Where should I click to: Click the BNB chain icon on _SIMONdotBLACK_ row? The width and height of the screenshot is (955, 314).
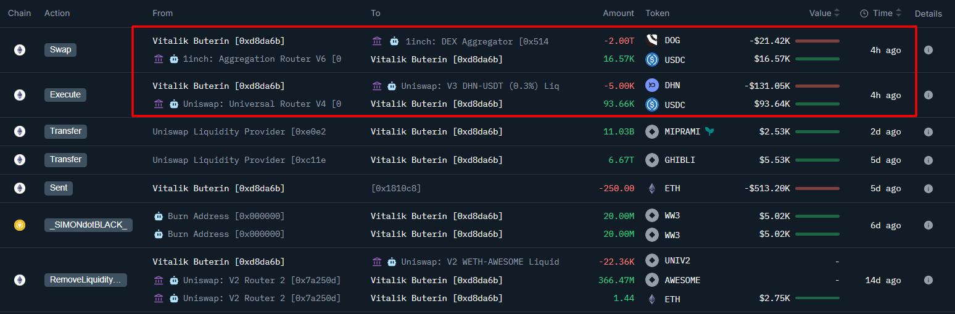[20, 225]
